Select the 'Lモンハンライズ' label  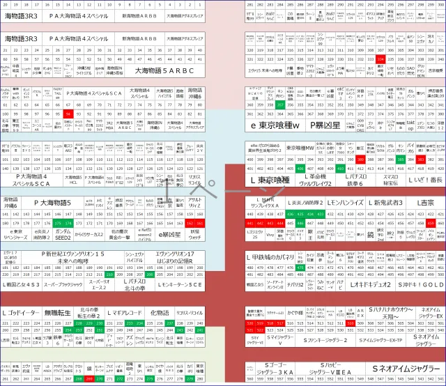click(x=346, y=203)
